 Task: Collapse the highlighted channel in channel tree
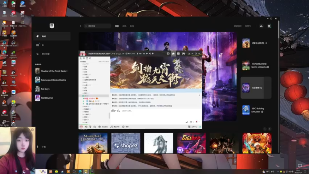83,96
